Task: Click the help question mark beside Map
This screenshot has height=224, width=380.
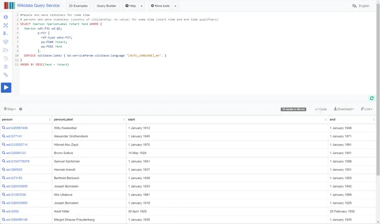Action: point(21,109)
